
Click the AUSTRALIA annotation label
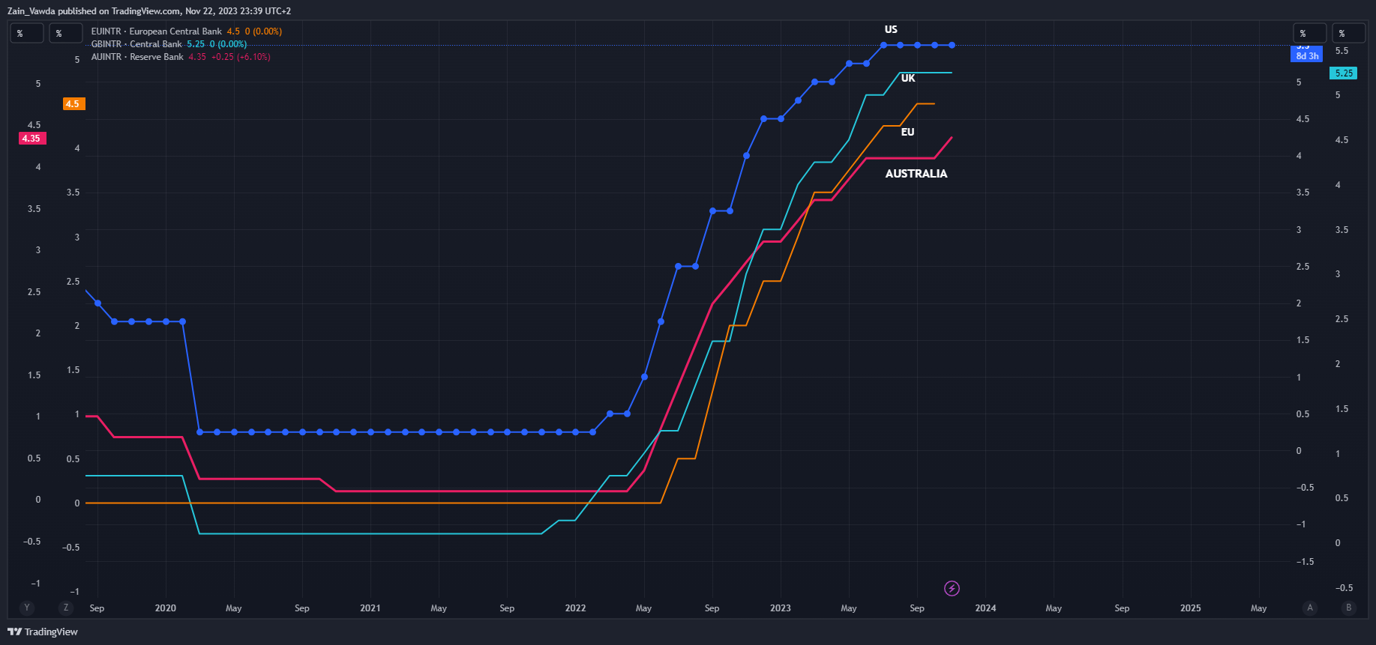916,174
